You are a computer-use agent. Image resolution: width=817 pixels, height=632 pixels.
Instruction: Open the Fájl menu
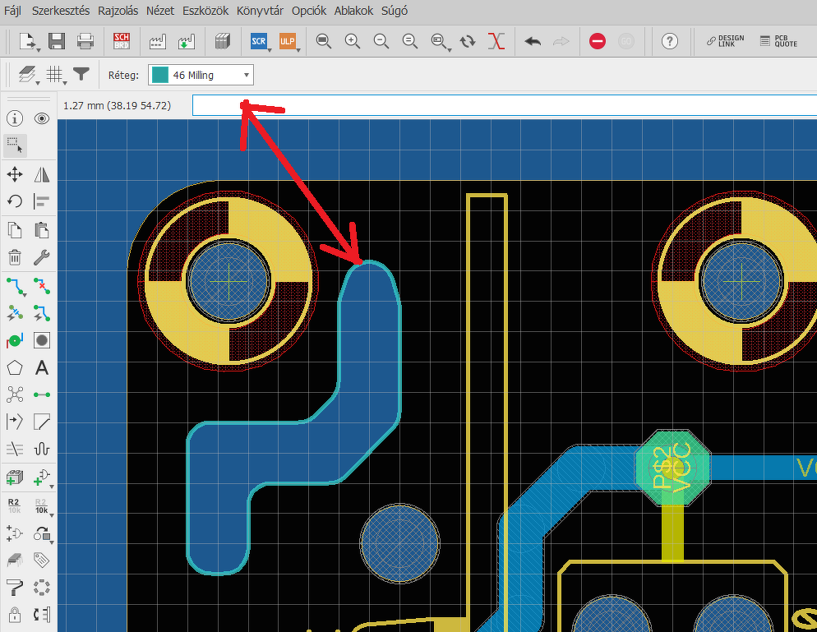point(12,11)
